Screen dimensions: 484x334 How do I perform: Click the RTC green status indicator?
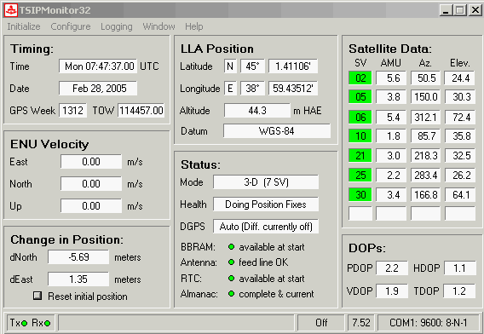[x=231, y=278]
